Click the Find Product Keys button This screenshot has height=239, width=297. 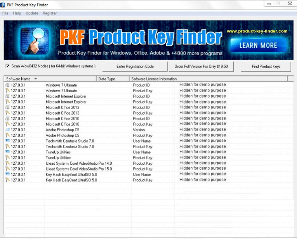pos(266,67)
